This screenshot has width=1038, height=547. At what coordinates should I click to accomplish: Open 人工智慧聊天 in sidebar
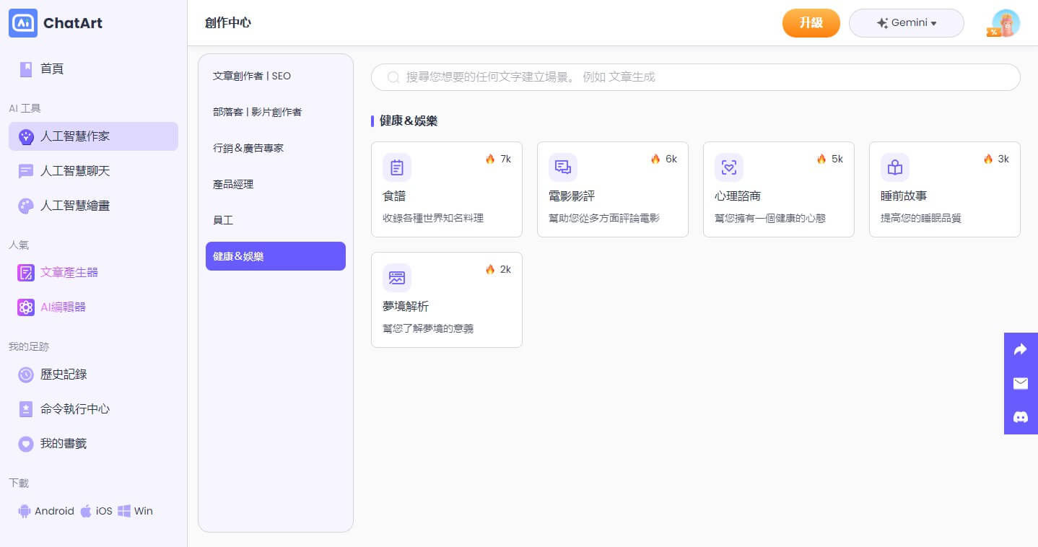click(x=94, y=171)
